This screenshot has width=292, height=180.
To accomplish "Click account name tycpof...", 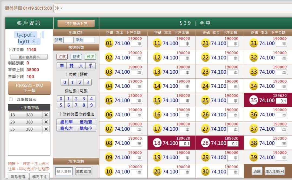I will 26,35.
